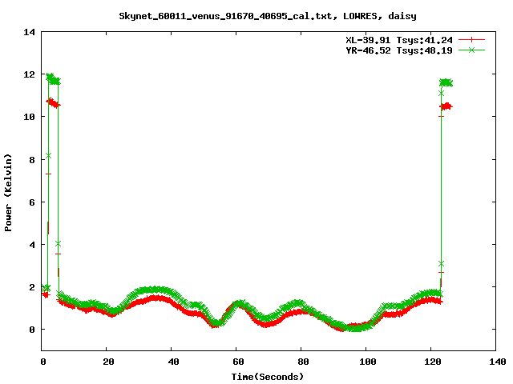Click the x-axis tick label 40

pos(173,362)
